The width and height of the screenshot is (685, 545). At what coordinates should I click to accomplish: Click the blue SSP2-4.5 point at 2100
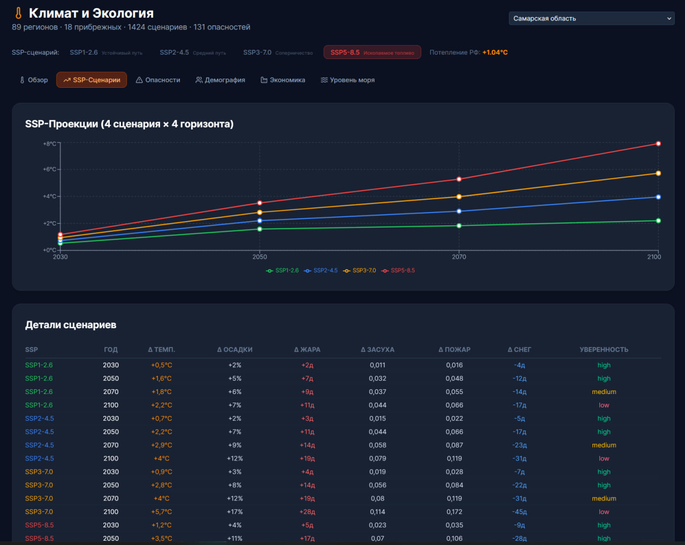click(x=658, y=197)
